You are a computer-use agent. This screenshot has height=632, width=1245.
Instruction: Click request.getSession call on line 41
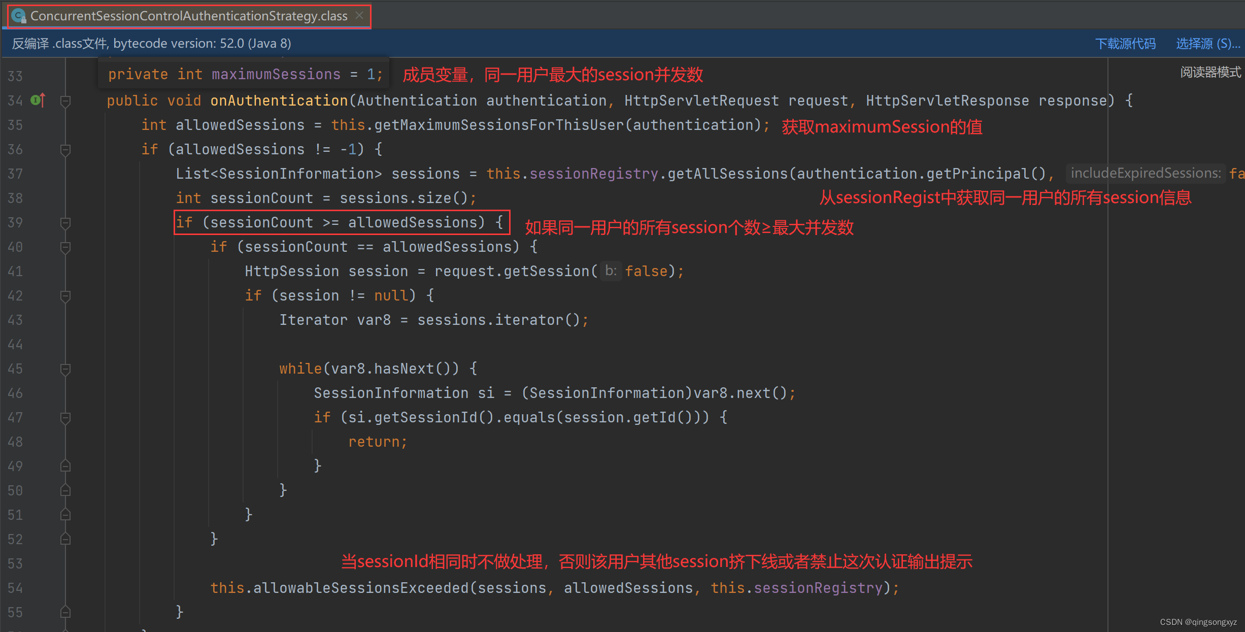point(512,271)
